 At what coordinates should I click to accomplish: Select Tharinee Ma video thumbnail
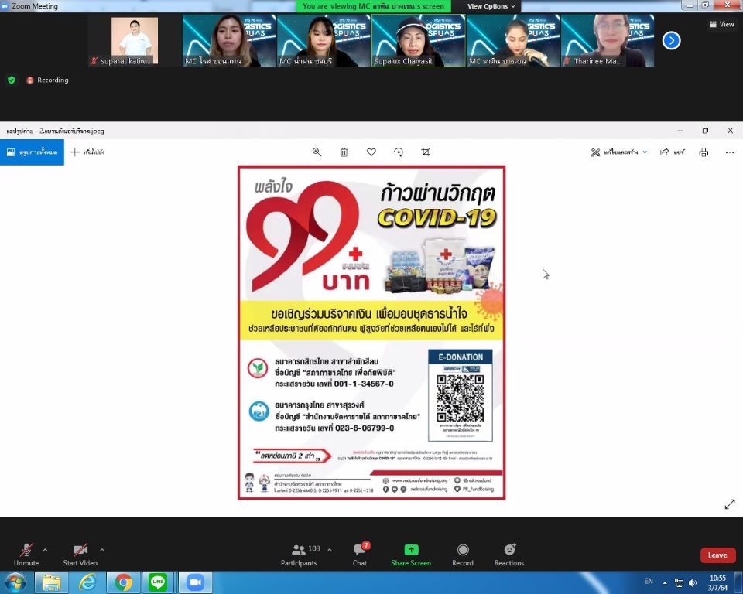tap(608, 41)
